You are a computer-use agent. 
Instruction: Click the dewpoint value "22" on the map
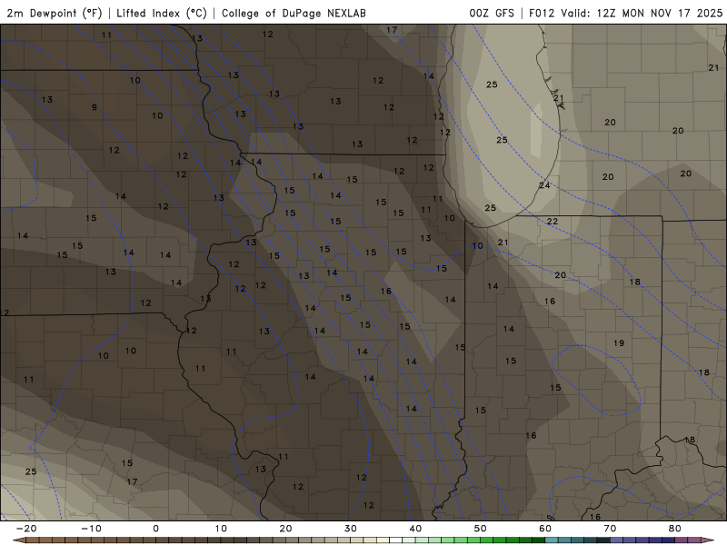[x=553, y=222]
